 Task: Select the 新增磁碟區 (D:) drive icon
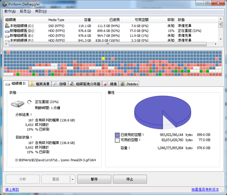point(7,31)
